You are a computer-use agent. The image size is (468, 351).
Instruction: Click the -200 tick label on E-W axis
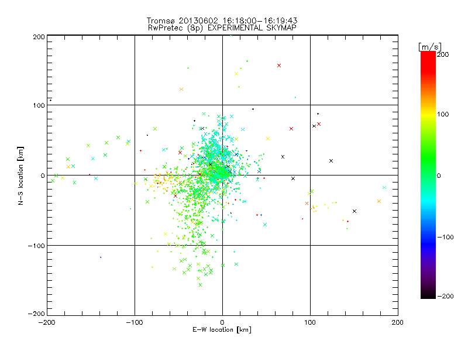47,323
